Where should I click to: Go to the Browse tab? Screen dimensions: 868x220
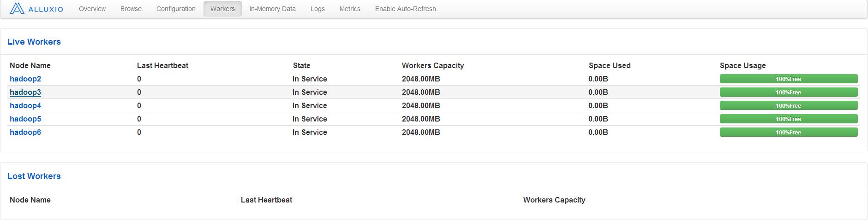point(131,9)
